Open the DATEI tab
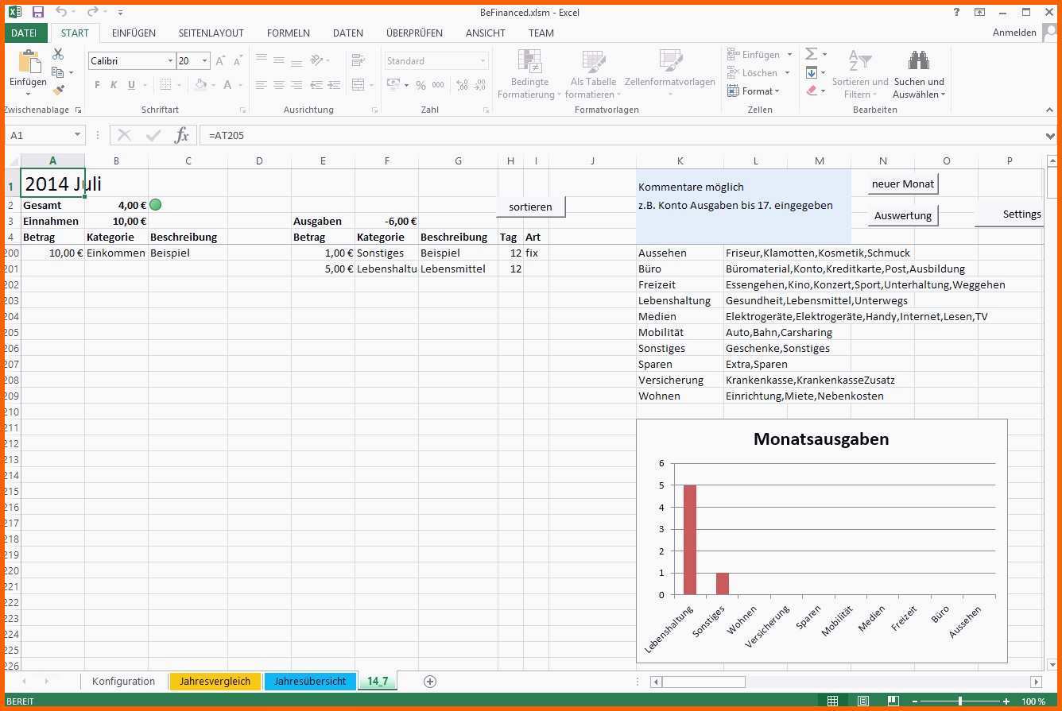 [24, 33]
